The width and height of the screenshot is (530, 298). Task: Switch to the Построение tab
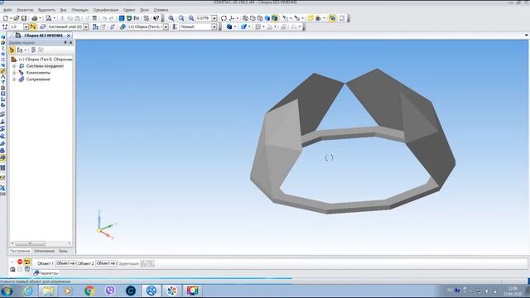click(20, 251)
